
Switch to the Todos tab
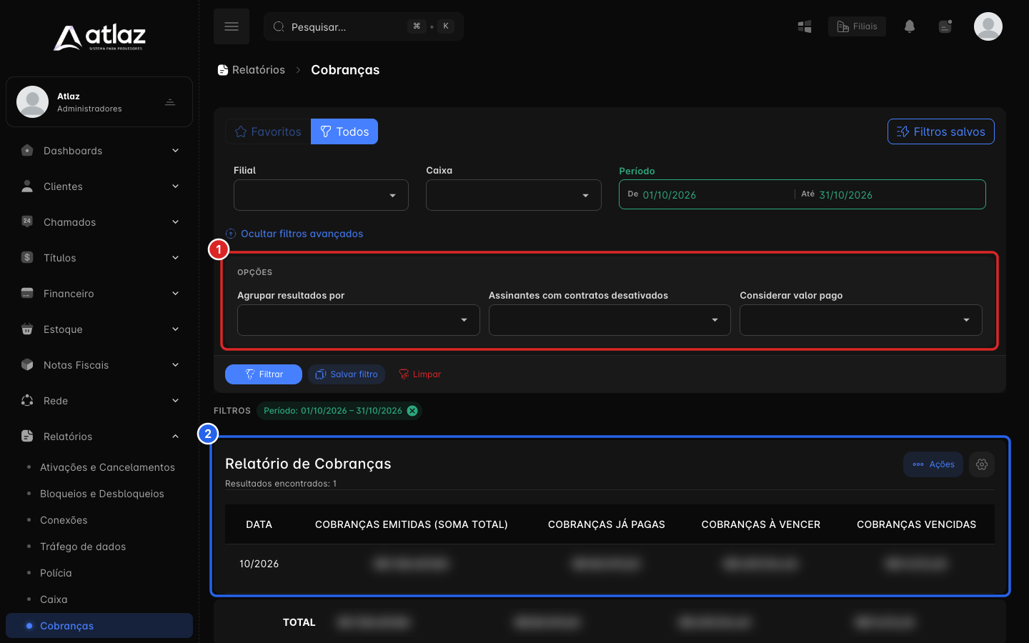[344, 131]
